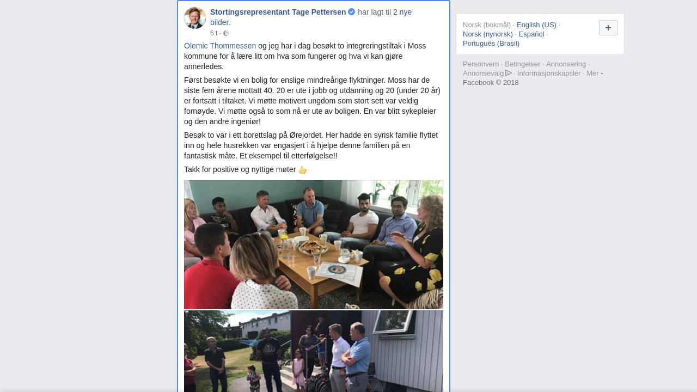Open the outdoor gathering photo
The image size is (697, 392).
(314, 351)
